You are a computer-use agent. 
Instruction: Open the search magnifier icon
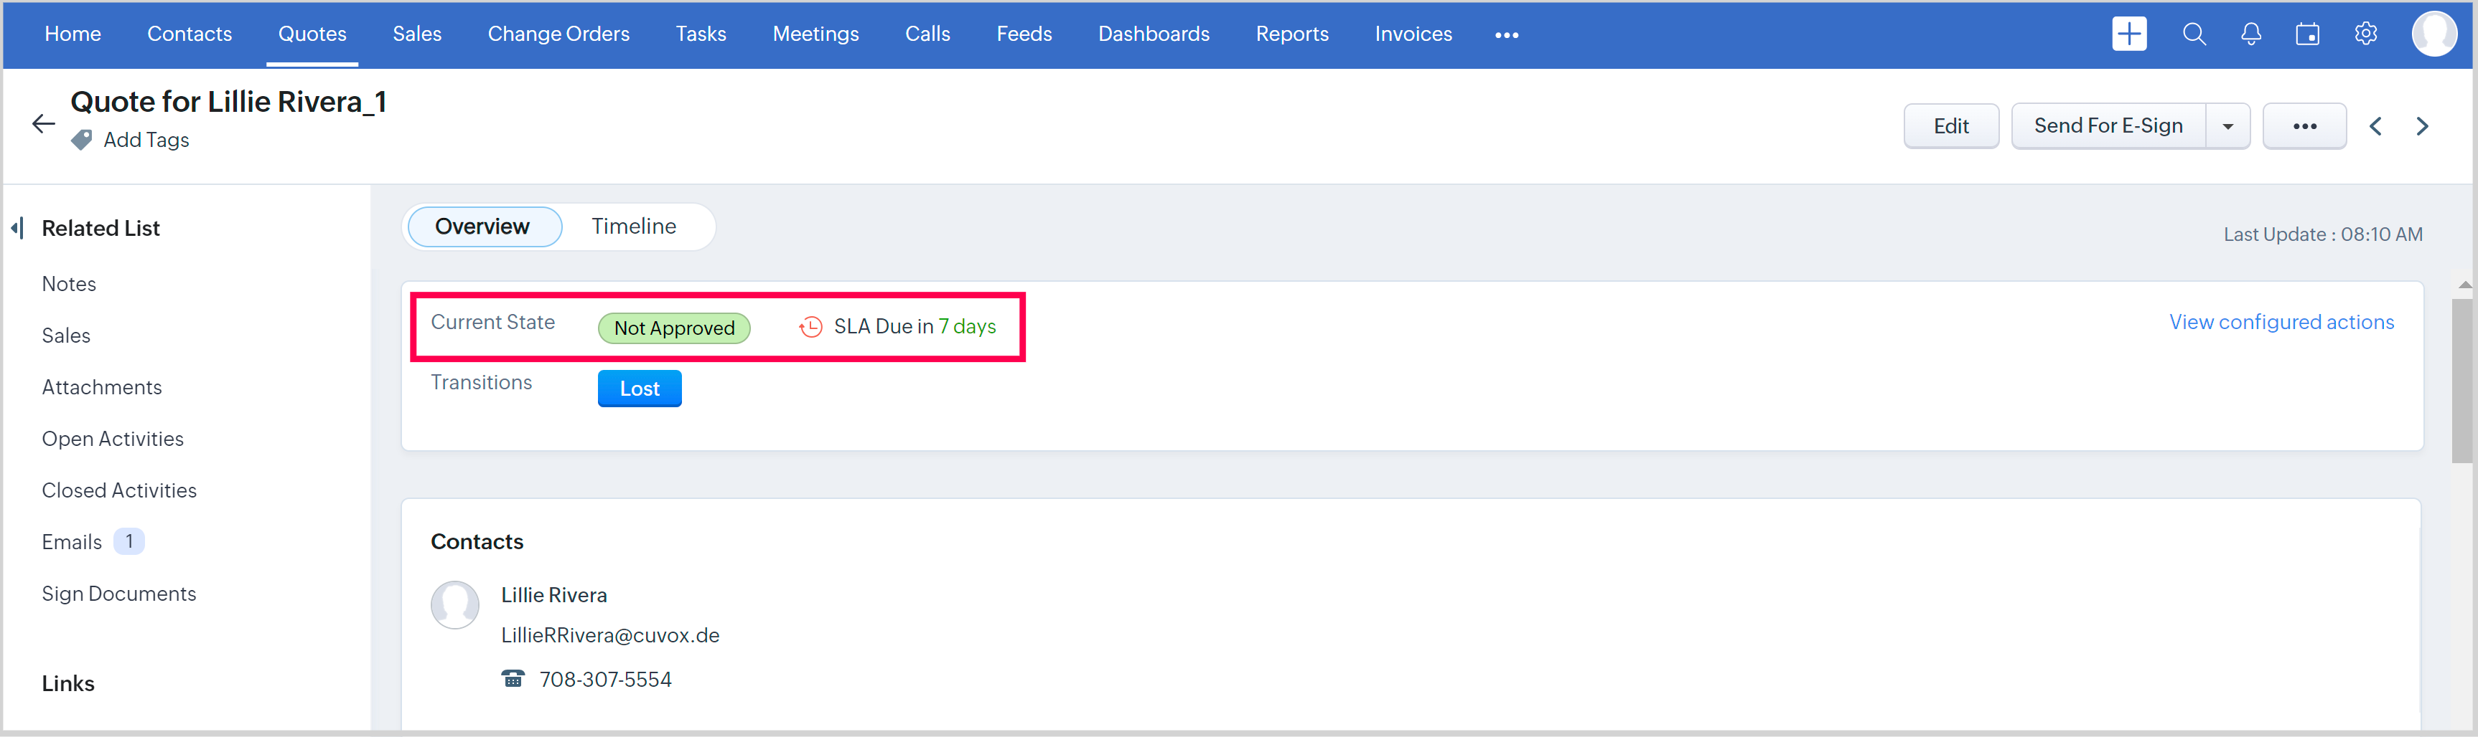2193,34
